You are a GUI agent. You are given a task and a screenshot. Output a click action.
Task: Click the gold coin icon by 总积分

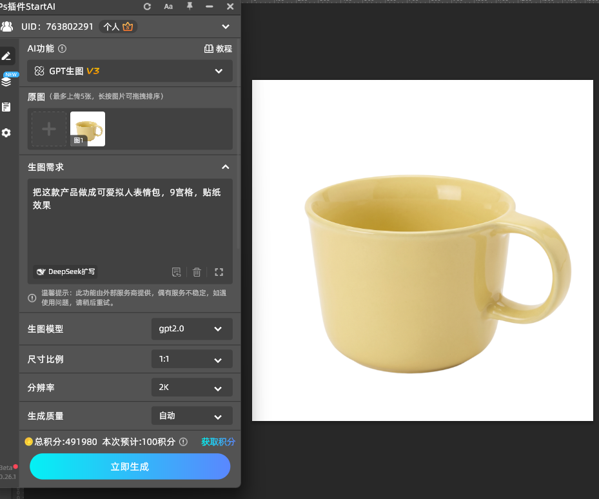click(x=28, y=442)
